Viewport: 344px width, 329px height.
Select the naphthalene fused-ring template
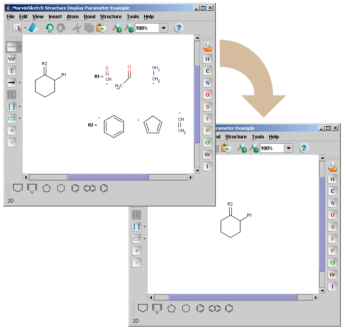tap(89, 188)
